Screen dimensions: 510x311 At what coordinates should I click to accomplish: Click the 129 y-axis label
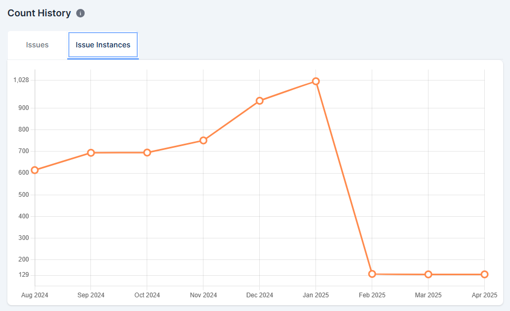[24, 275]
